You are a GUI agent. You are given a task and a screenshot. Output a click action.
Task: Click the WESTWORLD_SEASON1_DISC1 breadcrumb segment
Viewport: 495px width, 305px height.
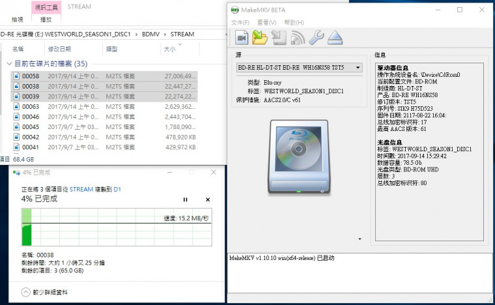[x=87, y=34]
